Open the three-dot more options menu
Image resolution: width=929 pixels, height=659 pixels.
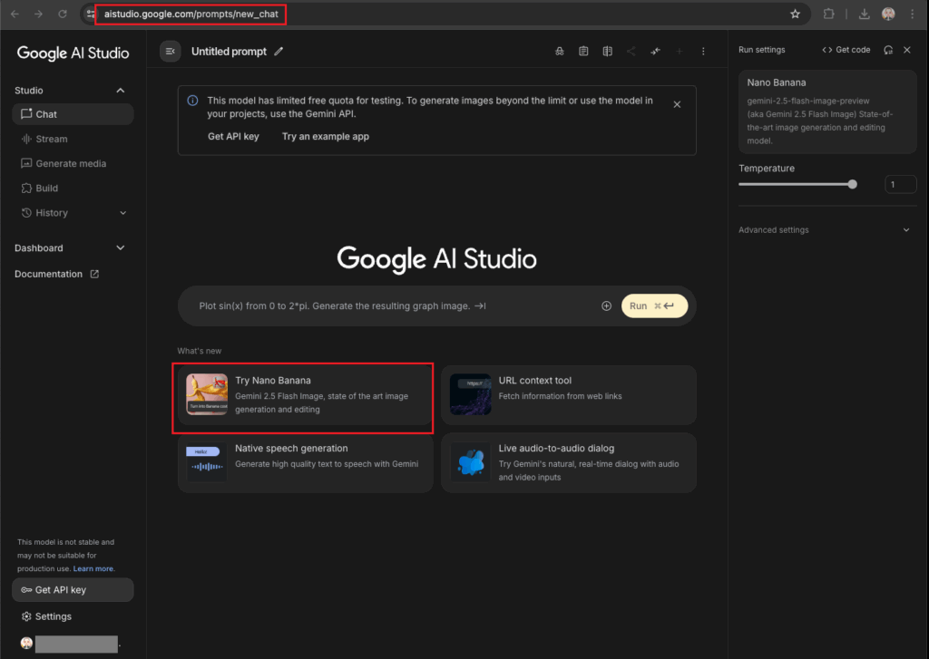point(703,52)
